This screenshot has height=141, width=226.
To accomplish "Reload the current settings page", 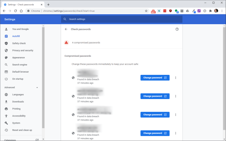I will point(16,11).
